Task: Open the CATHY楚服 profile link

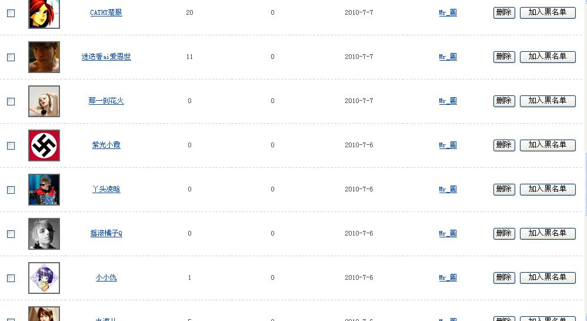Action: pyautogui.click(x=106, y=12)
